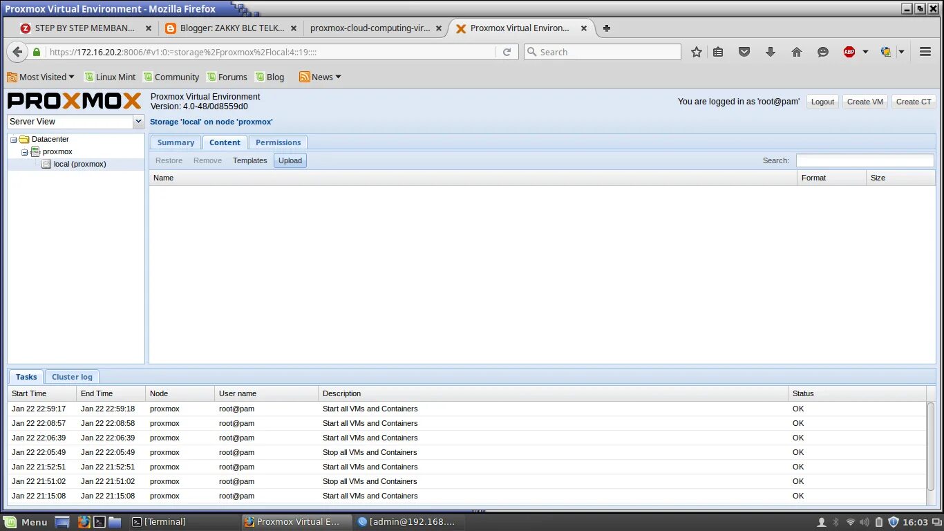Select task started Jan 22 22:05:49
The height and width of the screenshot is (531, 944).
pos(467,452)
